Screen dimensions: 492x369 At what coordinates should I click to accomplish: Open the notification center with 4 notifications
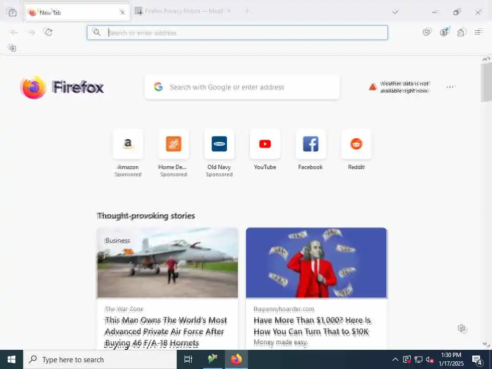477,360
